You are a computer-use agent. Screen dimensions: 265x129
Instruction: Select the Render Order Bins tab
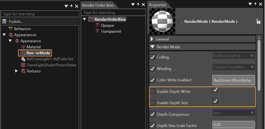(98, 5)
